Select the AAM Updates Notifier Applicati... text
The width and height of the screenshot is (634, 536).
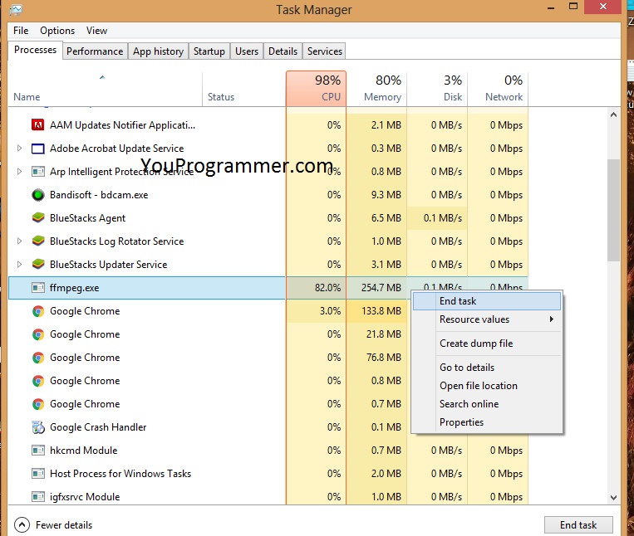(x=122, y=125)
